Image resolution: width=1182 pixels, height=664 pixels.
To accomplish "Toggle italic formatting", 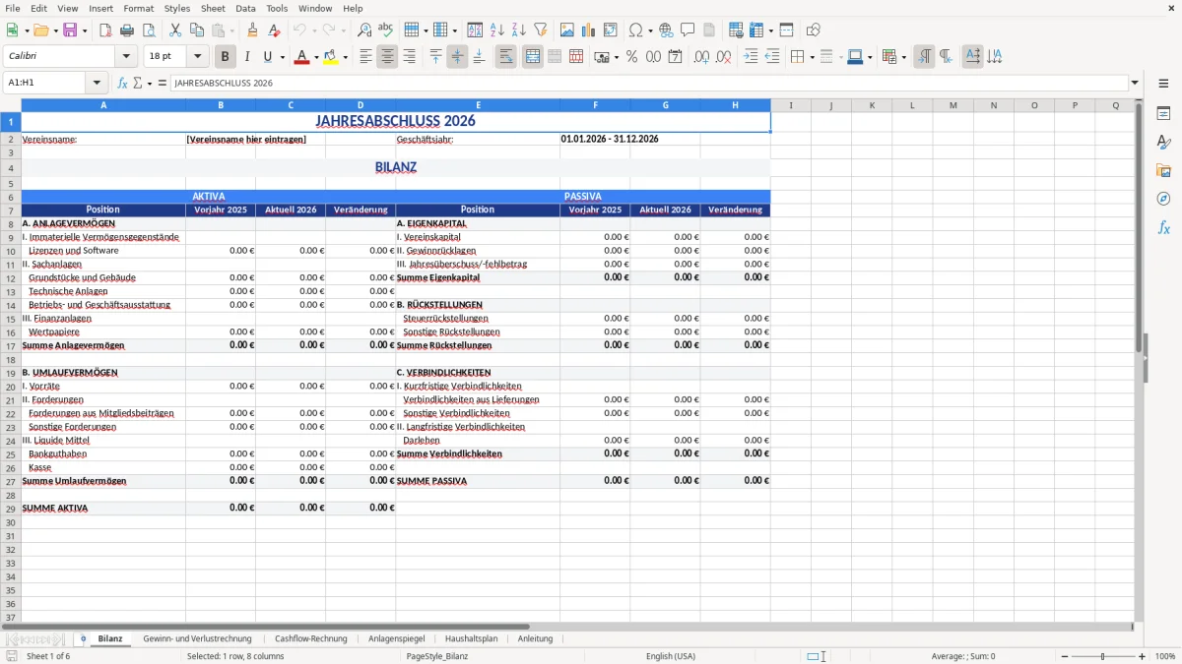I will [247, 56].
